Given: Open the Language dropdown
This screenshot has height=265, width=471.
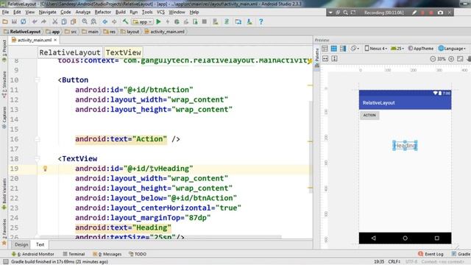Looking at the screenshot, I should [452, 49].
